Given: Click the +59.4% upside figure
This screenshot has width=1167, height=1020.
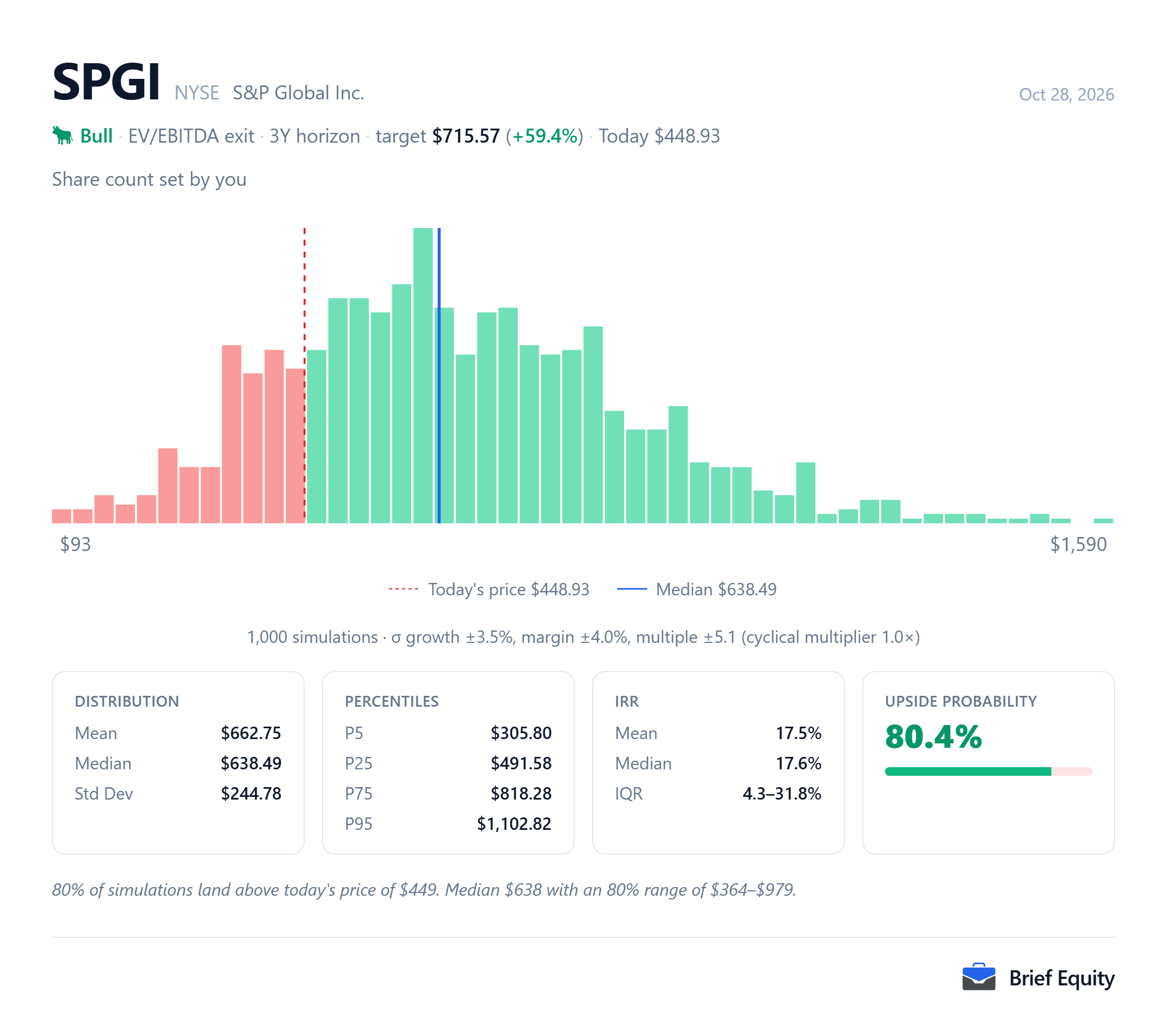Looking at the screenshot, I should click(545, 136).
